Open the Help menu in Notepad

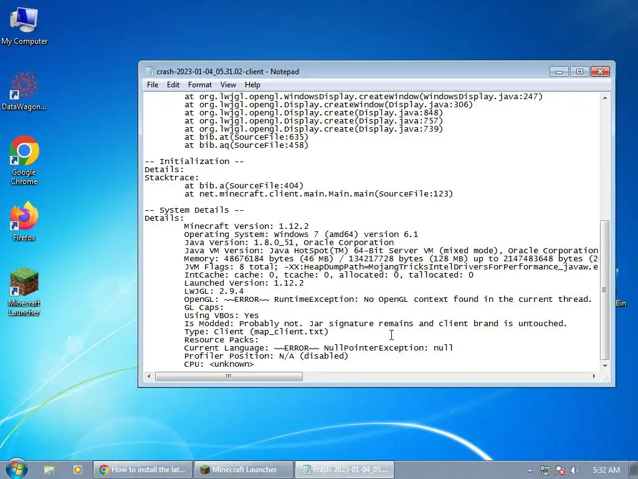point(252,85)
